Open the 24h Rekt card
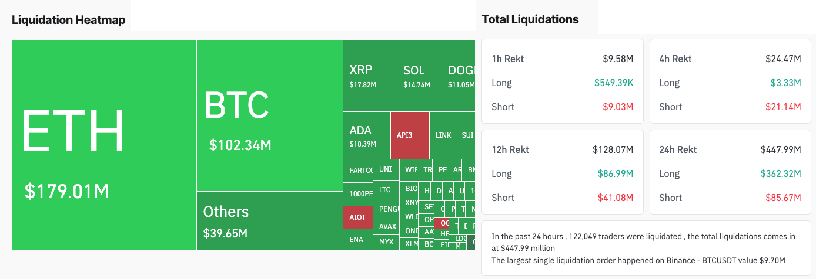The height and width of the screenshot is (279, 816). pyautogui.click(x=730, y=172)
